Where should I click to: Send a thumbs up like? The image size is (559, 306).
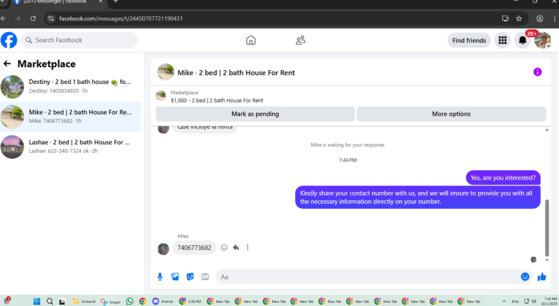(x=542, y=277)
